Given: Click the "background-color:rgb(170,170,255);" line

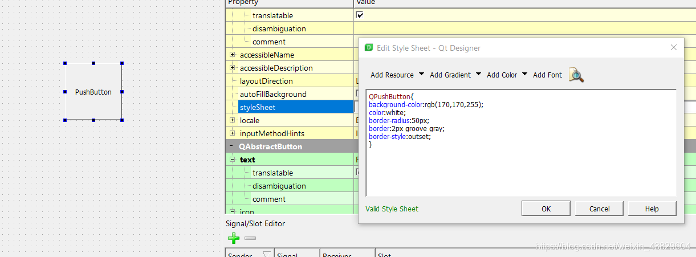Looking at the screenshot, I should coord(426,105).
